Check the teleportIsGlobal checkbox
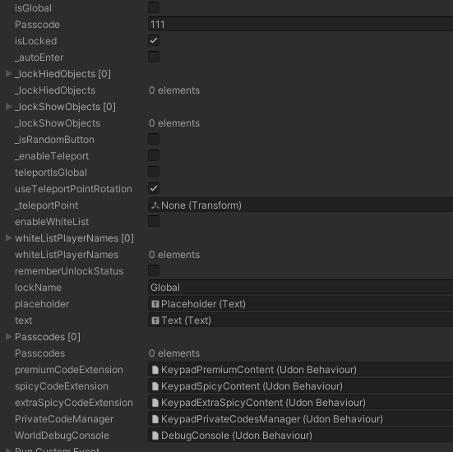 (154, 173)
